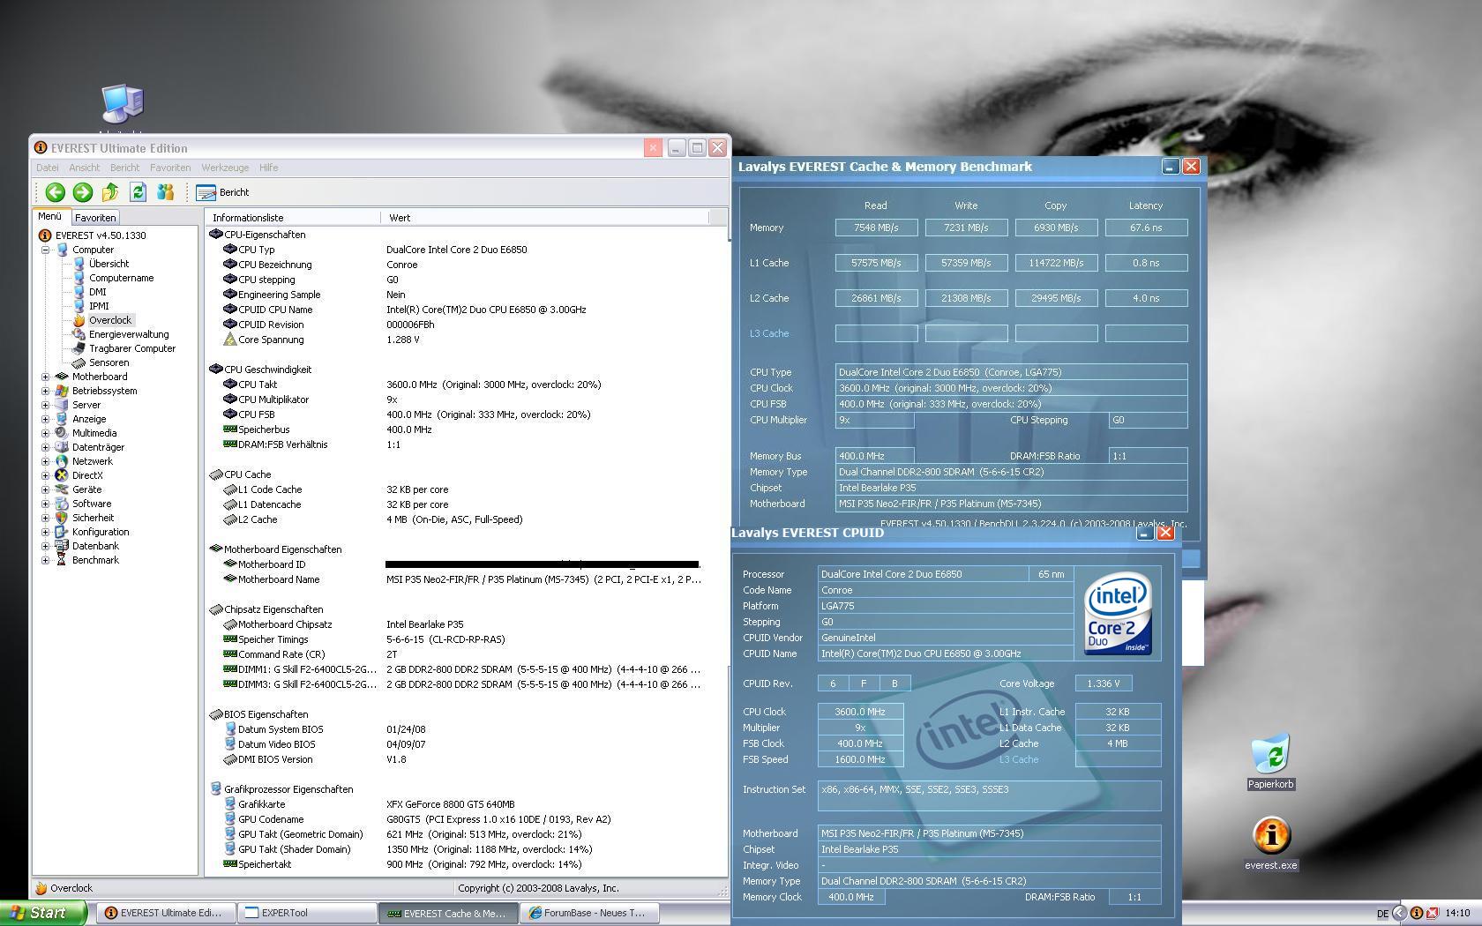The height and width of the screenshot is (926, 1482).
Task: Select Computername in the tree
Action: click(121, 278)
